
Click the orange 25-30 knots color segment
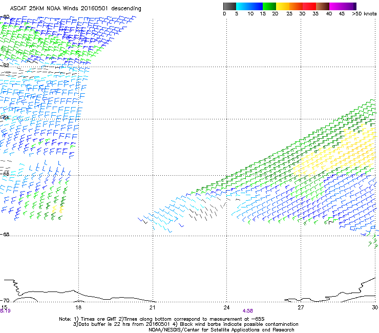tap(296, 6)
